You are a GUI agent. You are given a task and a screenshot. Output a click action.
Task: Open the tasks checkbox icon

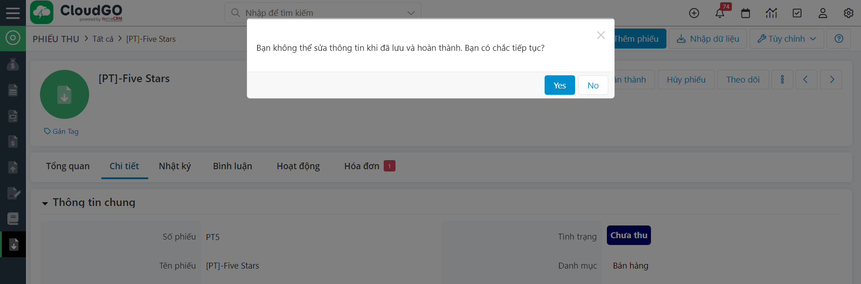pos(797,13)
